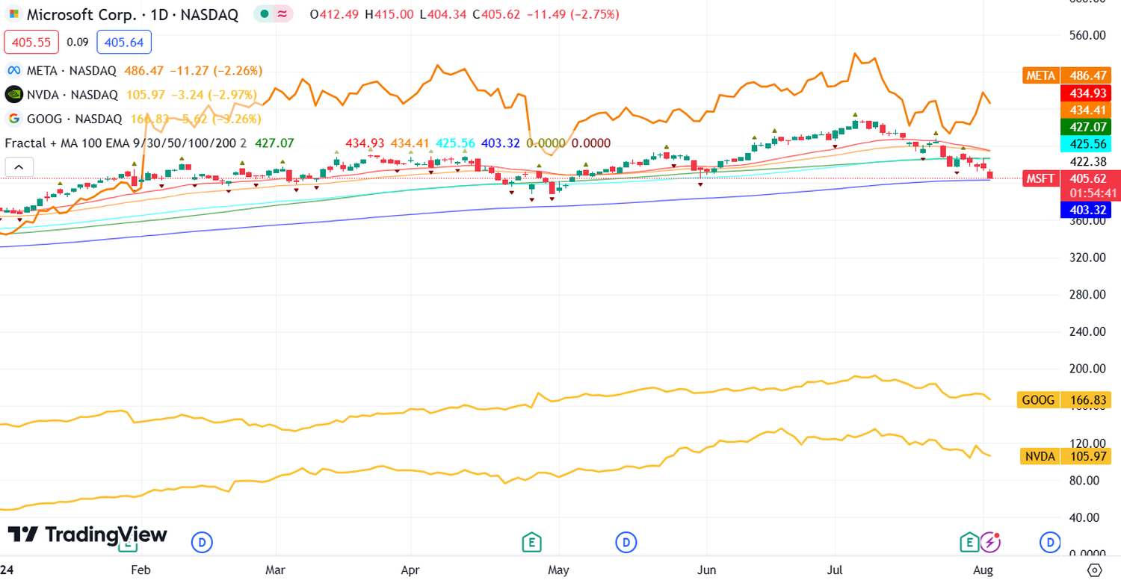Click the low value L404.34 in the header
1121x583 pixels.
pos(444,14)
